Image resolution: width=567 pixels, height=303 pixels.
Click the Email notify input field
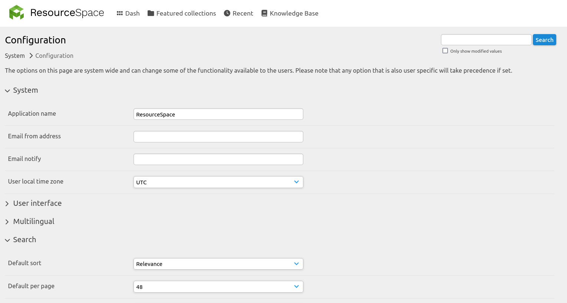pyautogui.click(x=218, y=159)
